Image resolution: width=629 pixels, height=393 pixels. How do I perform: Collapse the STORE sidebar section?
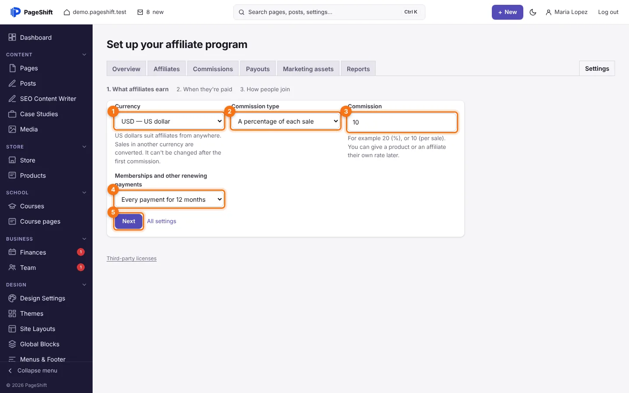pyautogui.click(x=84, y=147)
